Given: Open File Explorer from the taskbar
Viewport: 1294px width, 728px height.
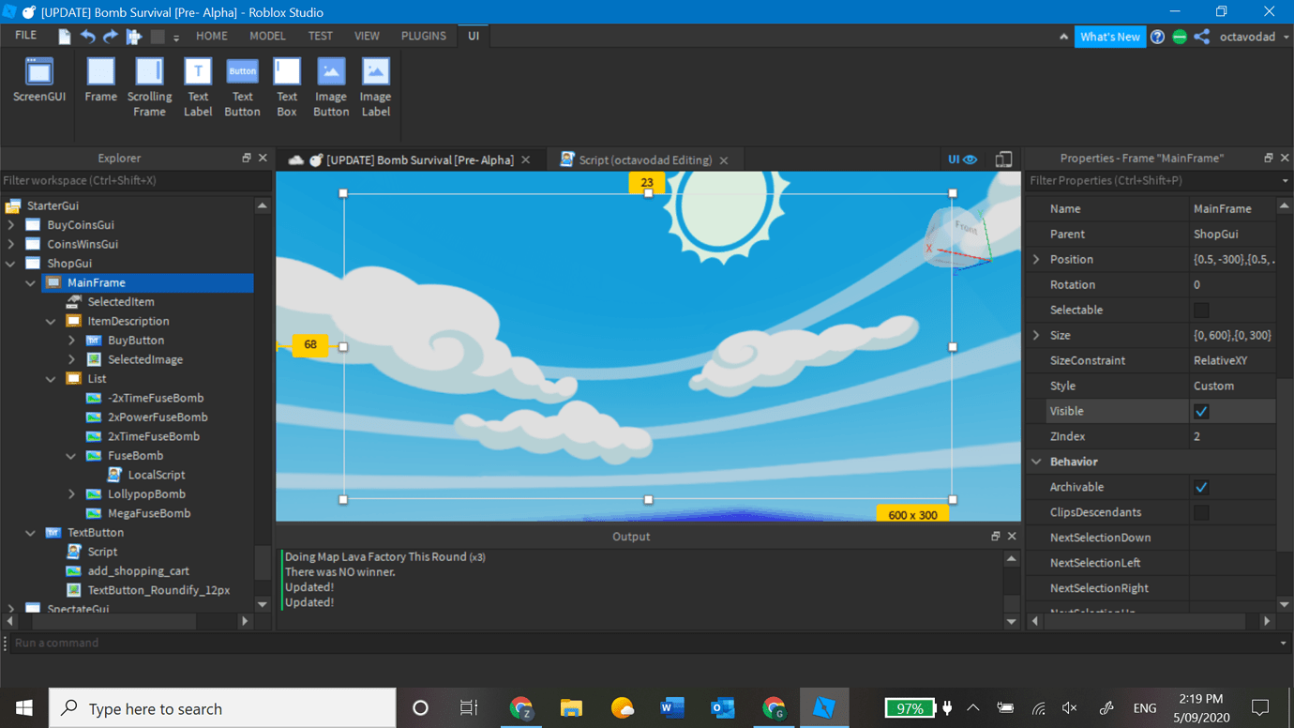Looking at the screenshot, I should tap(571, 708).
